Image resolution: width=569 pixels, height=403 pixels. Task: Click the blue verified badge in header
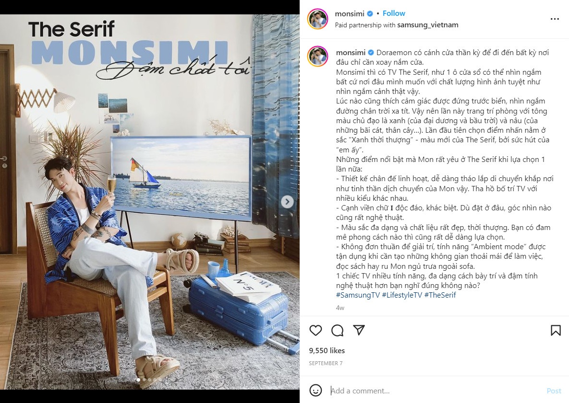pyautogui.click(x=370, y=14)
